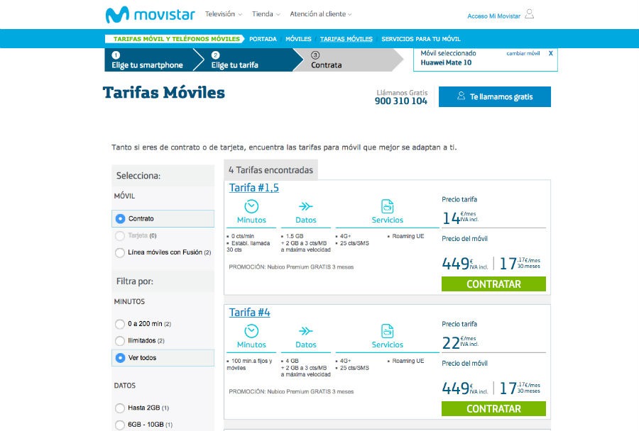The height and width of the screenshot is (431, 639).
Task: Click CONTRATAR for Tarifa #4
Action: (x=493, y=408)
